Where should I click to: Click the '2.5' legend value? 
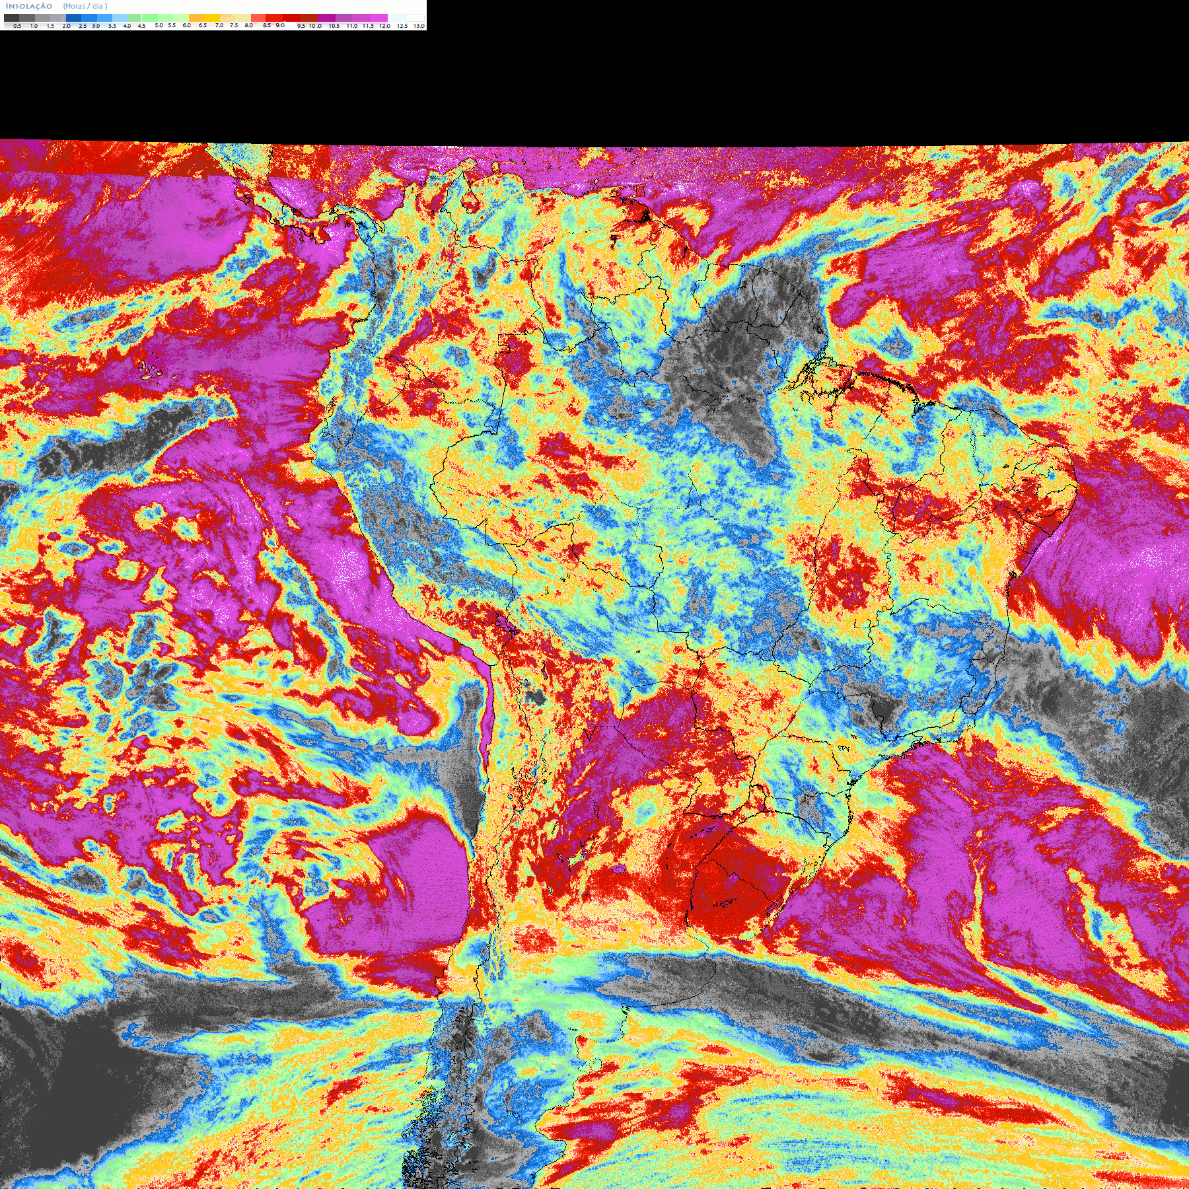pos(83,26)
